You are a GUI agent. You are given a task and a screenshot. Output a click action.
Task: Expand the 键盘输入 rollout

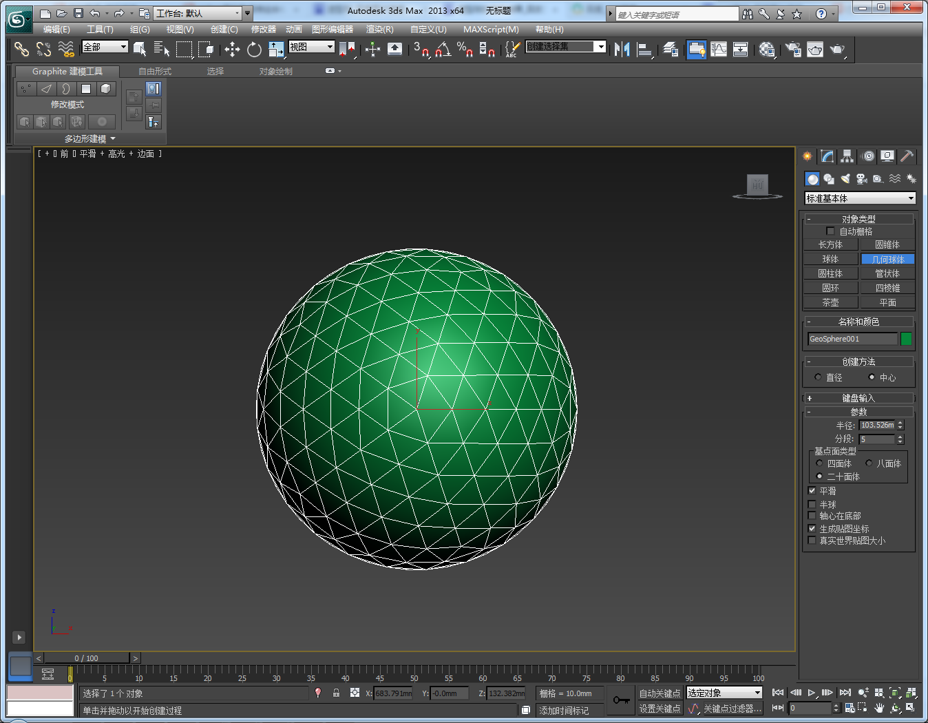858,398
